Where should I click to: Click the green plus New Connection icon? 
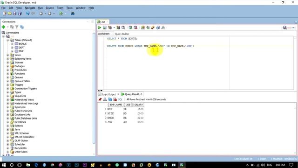point(3,27)
